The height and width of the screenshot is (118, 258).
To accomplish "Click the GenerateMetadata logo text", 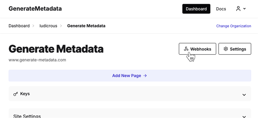I will click(35, 9).
